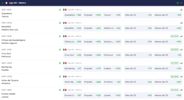Viewport: 184px width, 100px height.
Task: Favorite the Liga MX league header star
Action: point(3,3)
